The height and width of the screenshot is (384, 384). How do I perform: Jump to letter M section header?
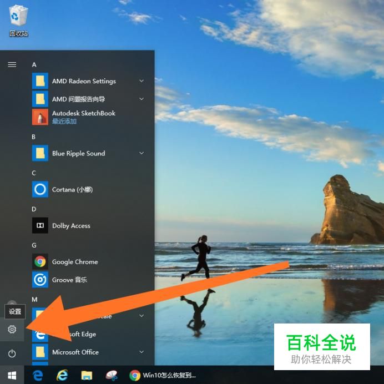[34, 299]
